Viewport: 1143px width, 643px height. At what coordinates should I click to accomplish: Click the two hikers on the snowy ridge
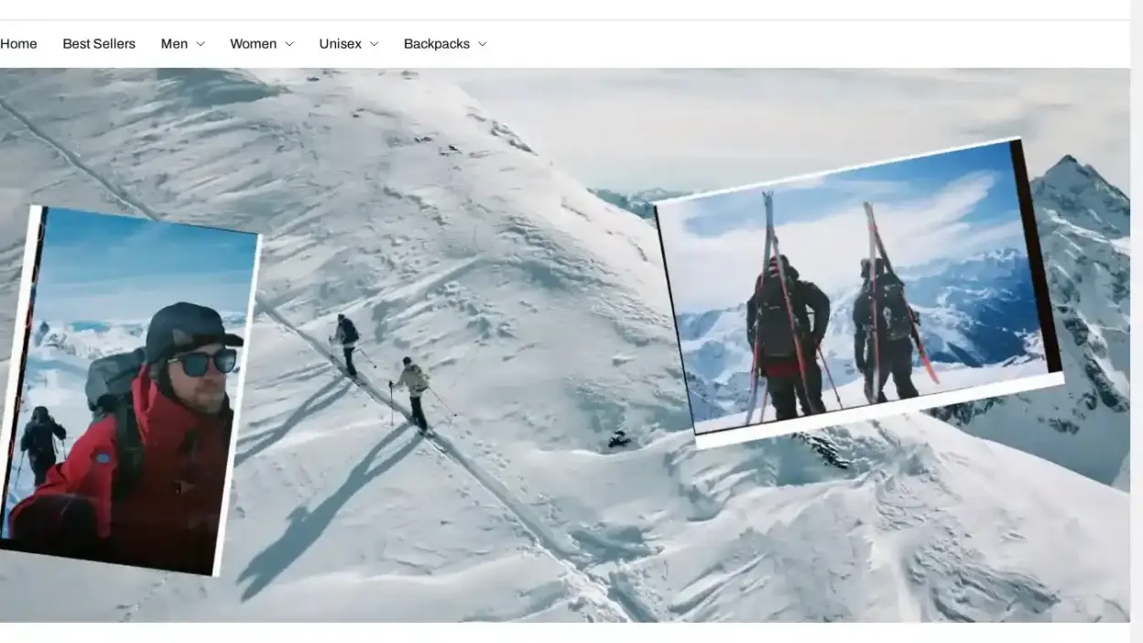(x=380, y=366)
